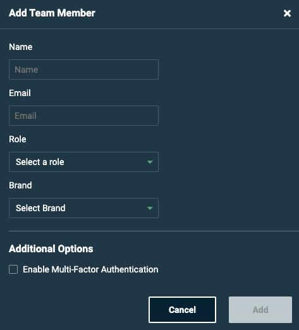
Task: Click the Email placeholder text
Action: pos(25,116)
